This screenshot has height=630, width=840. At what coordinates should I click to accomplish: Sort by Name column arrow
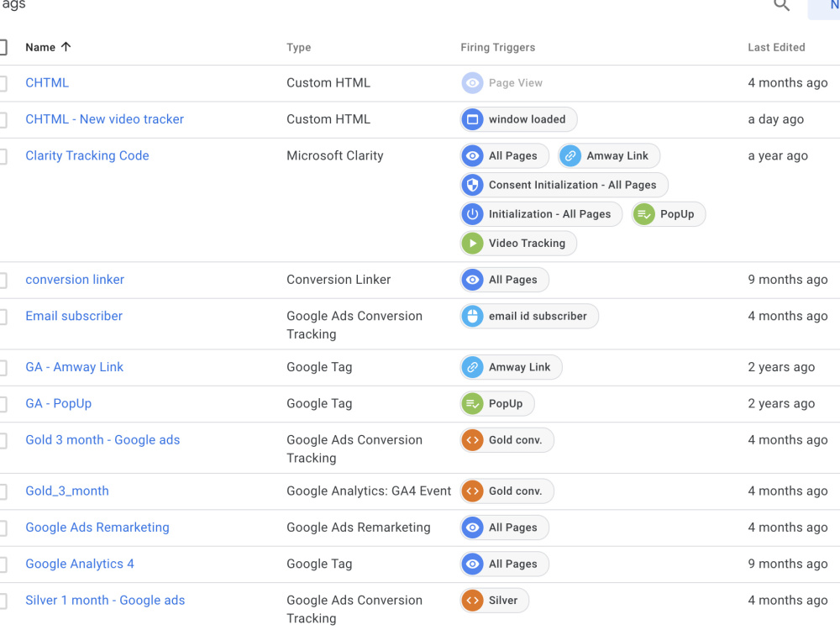[x=66, y=46]
